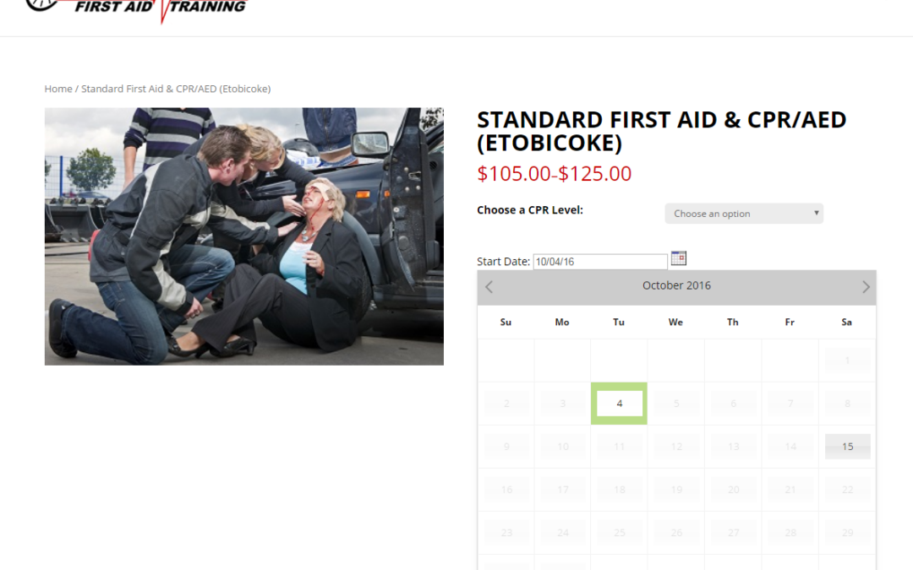Follow the Home breadcrumb link
Image resolution: width=913 pixels, height=570 pixels.
58,89
